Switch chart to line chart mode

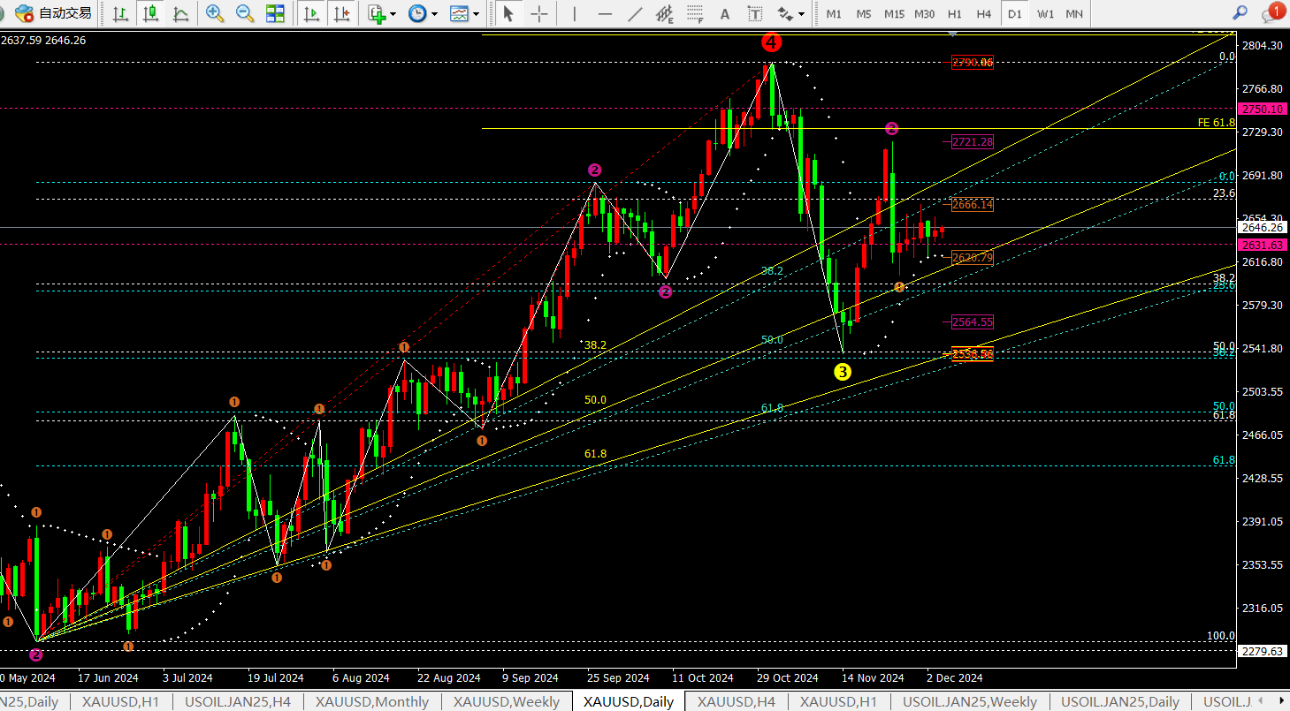180,13
